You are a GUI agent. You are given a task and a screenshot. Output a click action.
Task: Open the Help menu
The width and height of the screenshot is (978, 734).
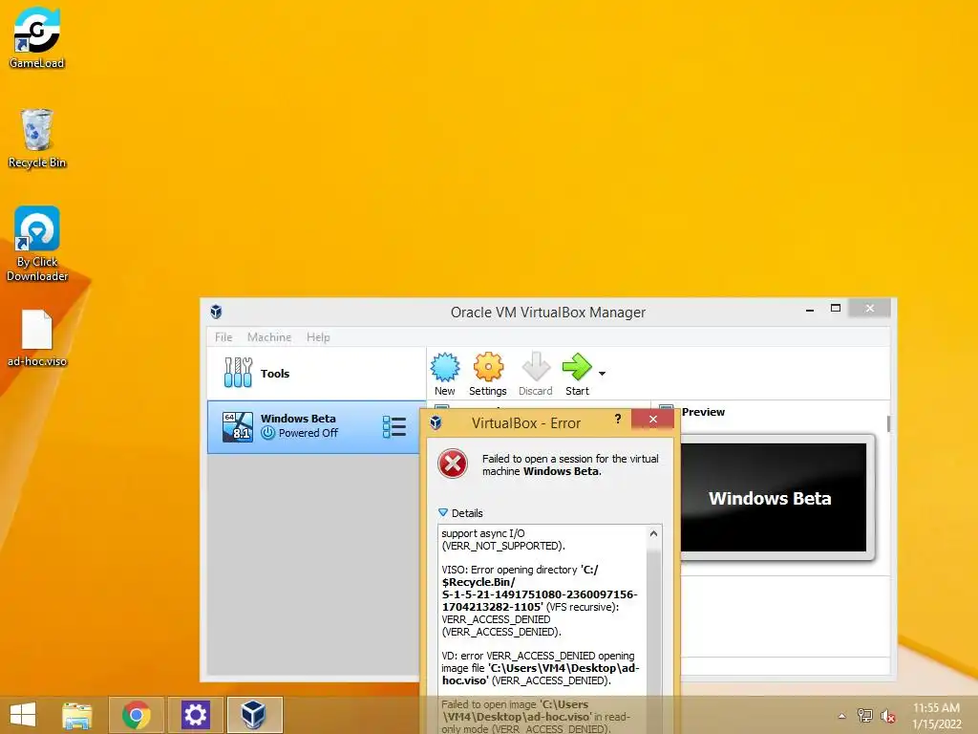[x=318, y=337]
